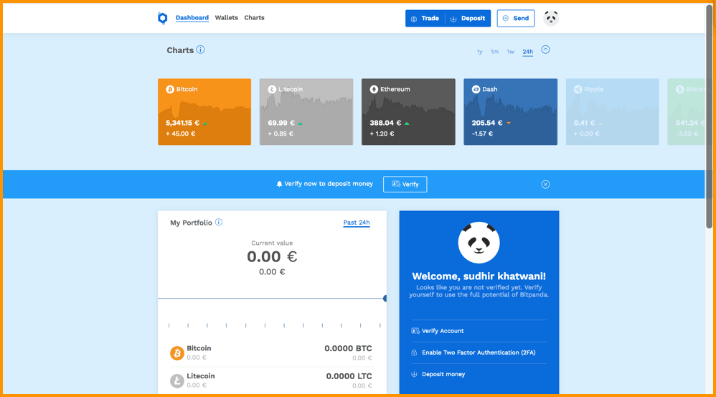Click the Verify button in blue banner
The image size is (716, 397).
coord(405,184)
